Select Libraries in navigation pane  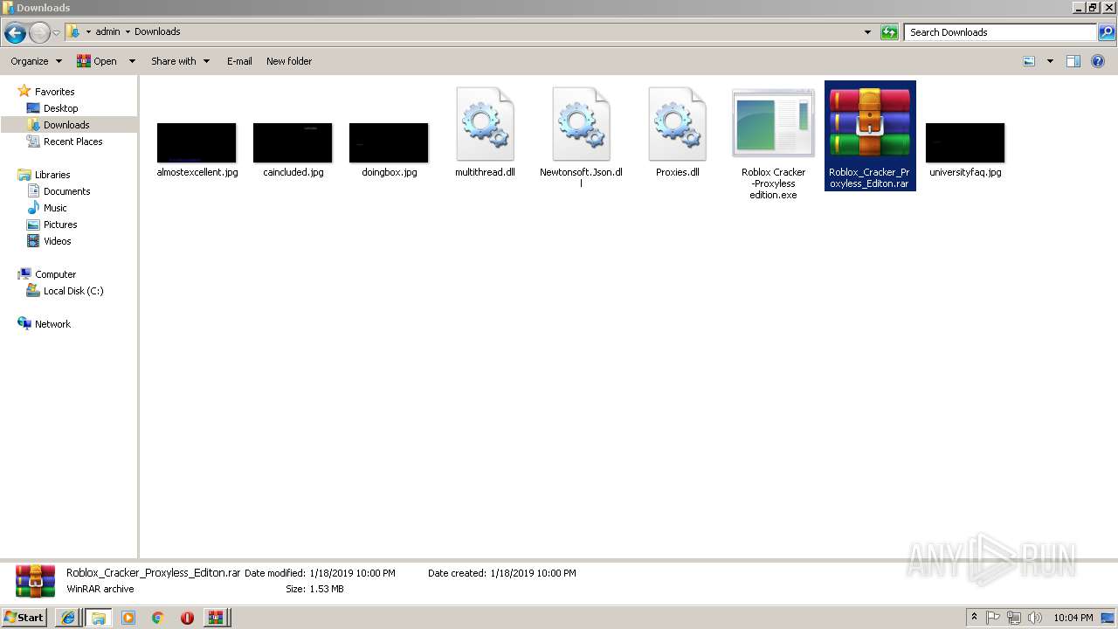(x=52, y=175)
